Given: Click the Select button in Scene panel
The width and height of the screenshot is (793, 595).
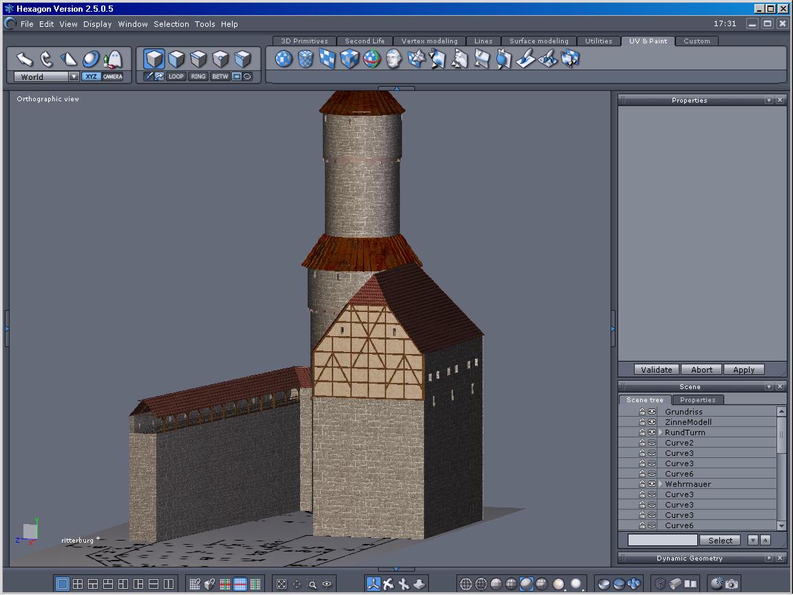Looking at the screenshot, I should pyautogui.click(x=720, y=541).
